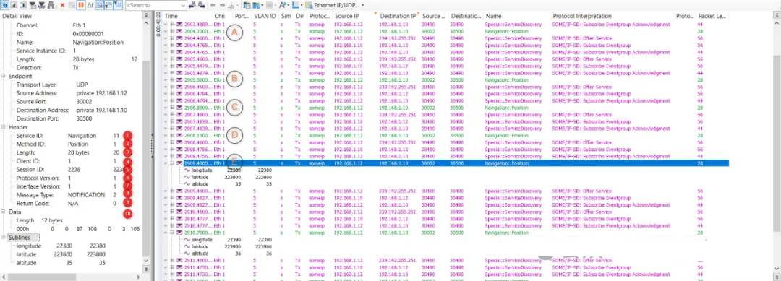Click the Protocol Interpretation column header

tap(613, 16)
